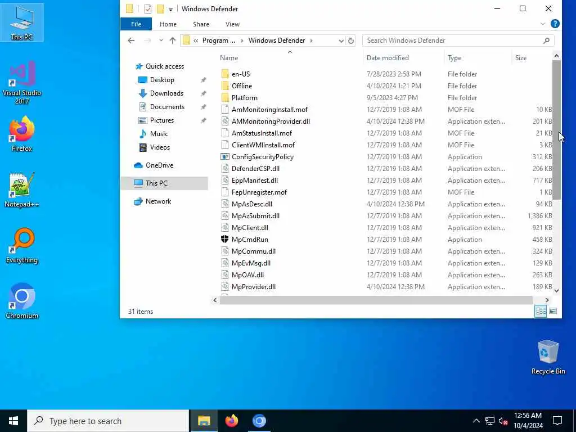Click the network tray icon
The width and height of the screenshot is (576, 432).
coord(490,421)
